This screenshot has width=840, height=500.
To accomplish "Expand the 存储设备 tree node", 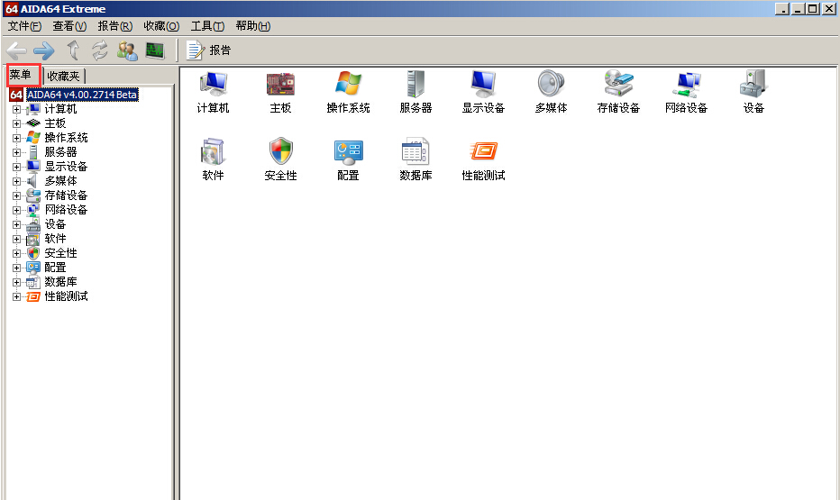I will pos(16,195).
